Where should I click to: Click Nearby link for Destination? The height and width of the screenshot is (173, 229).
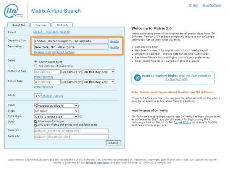114,47
